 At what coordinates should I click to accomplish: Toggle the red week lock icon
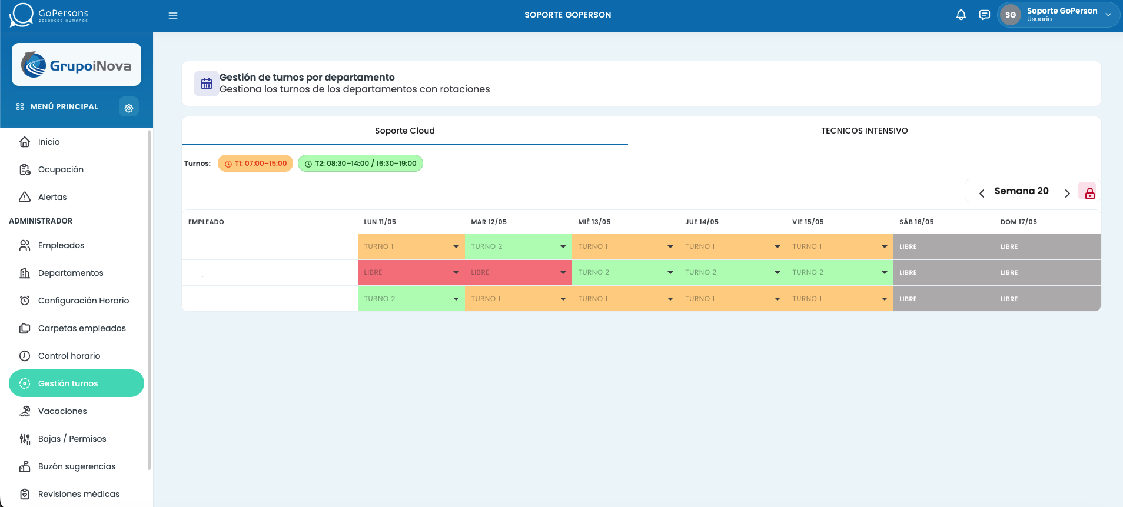pyautogui.click(x=1089, y=193)
